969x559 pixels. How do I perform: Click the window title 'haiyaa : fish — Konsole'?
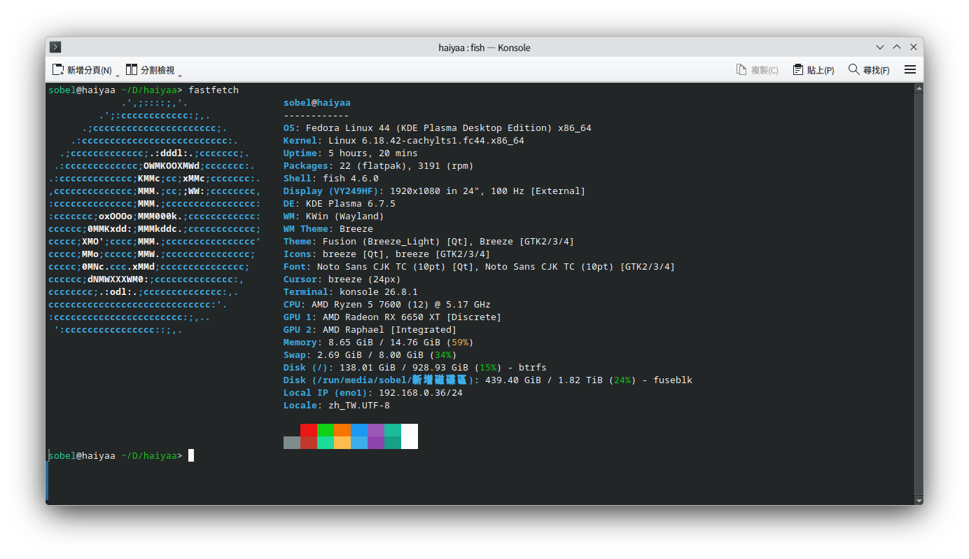point(484,48)
